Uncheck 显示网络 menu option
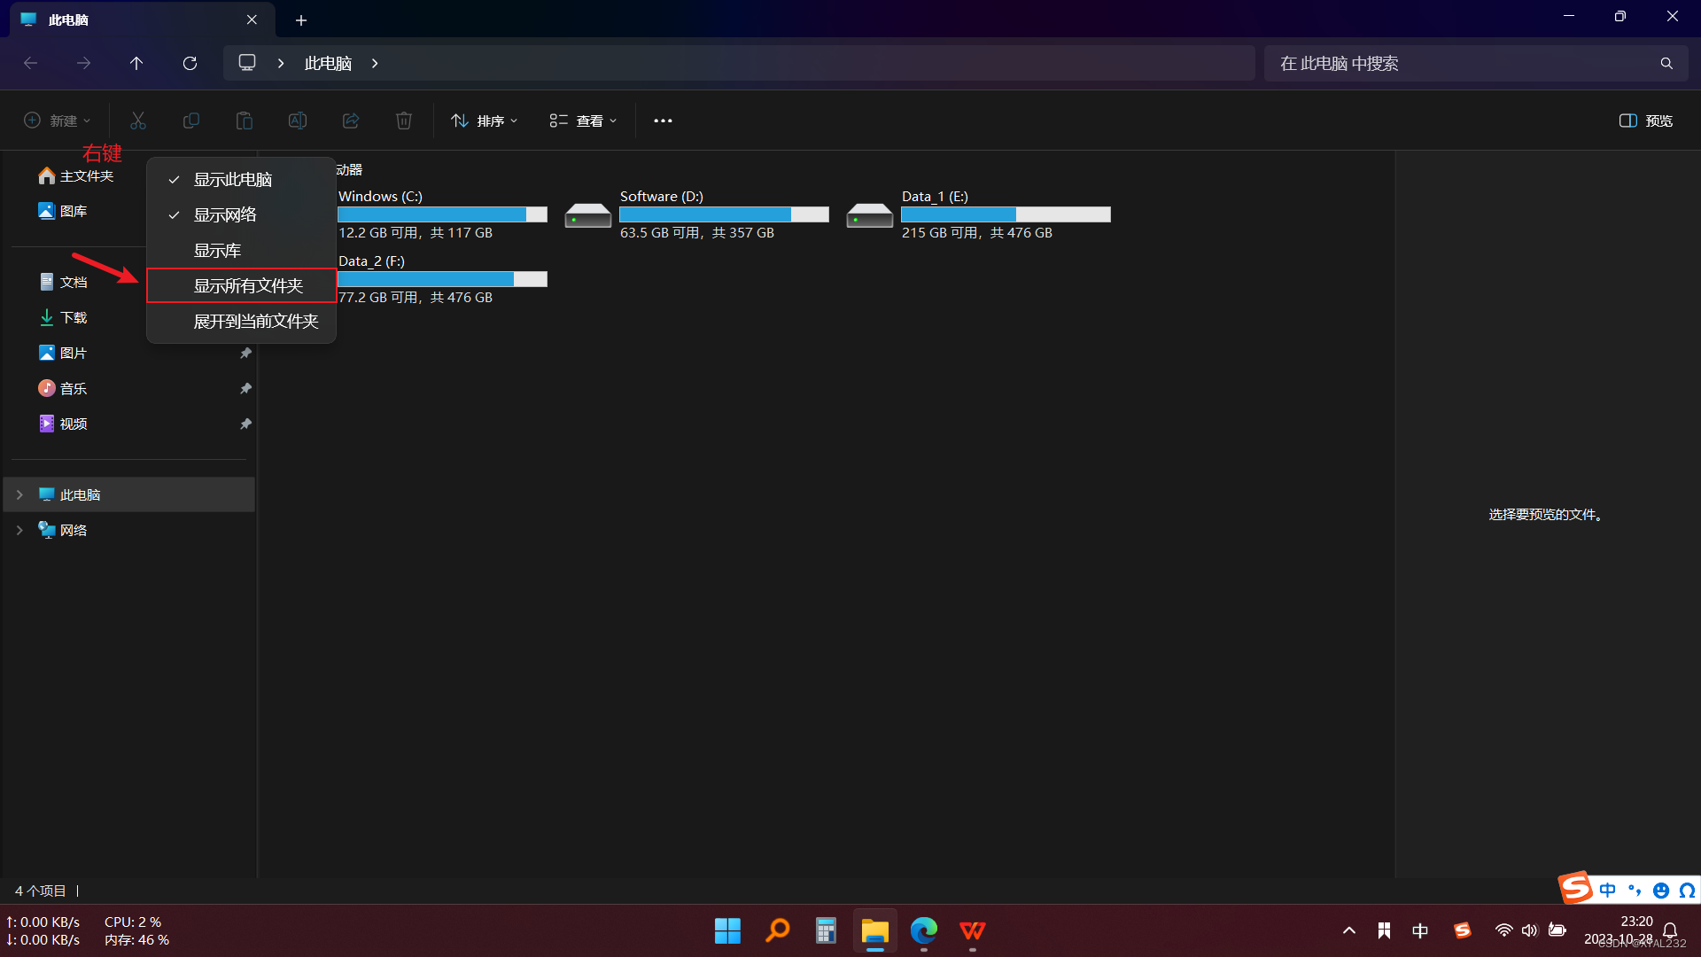This screenshot has width=1701, height=957. (225, 215)
